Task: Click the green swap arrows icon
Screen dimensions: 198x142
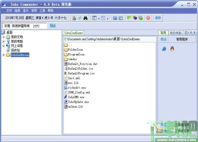Action: click(80, 18)
